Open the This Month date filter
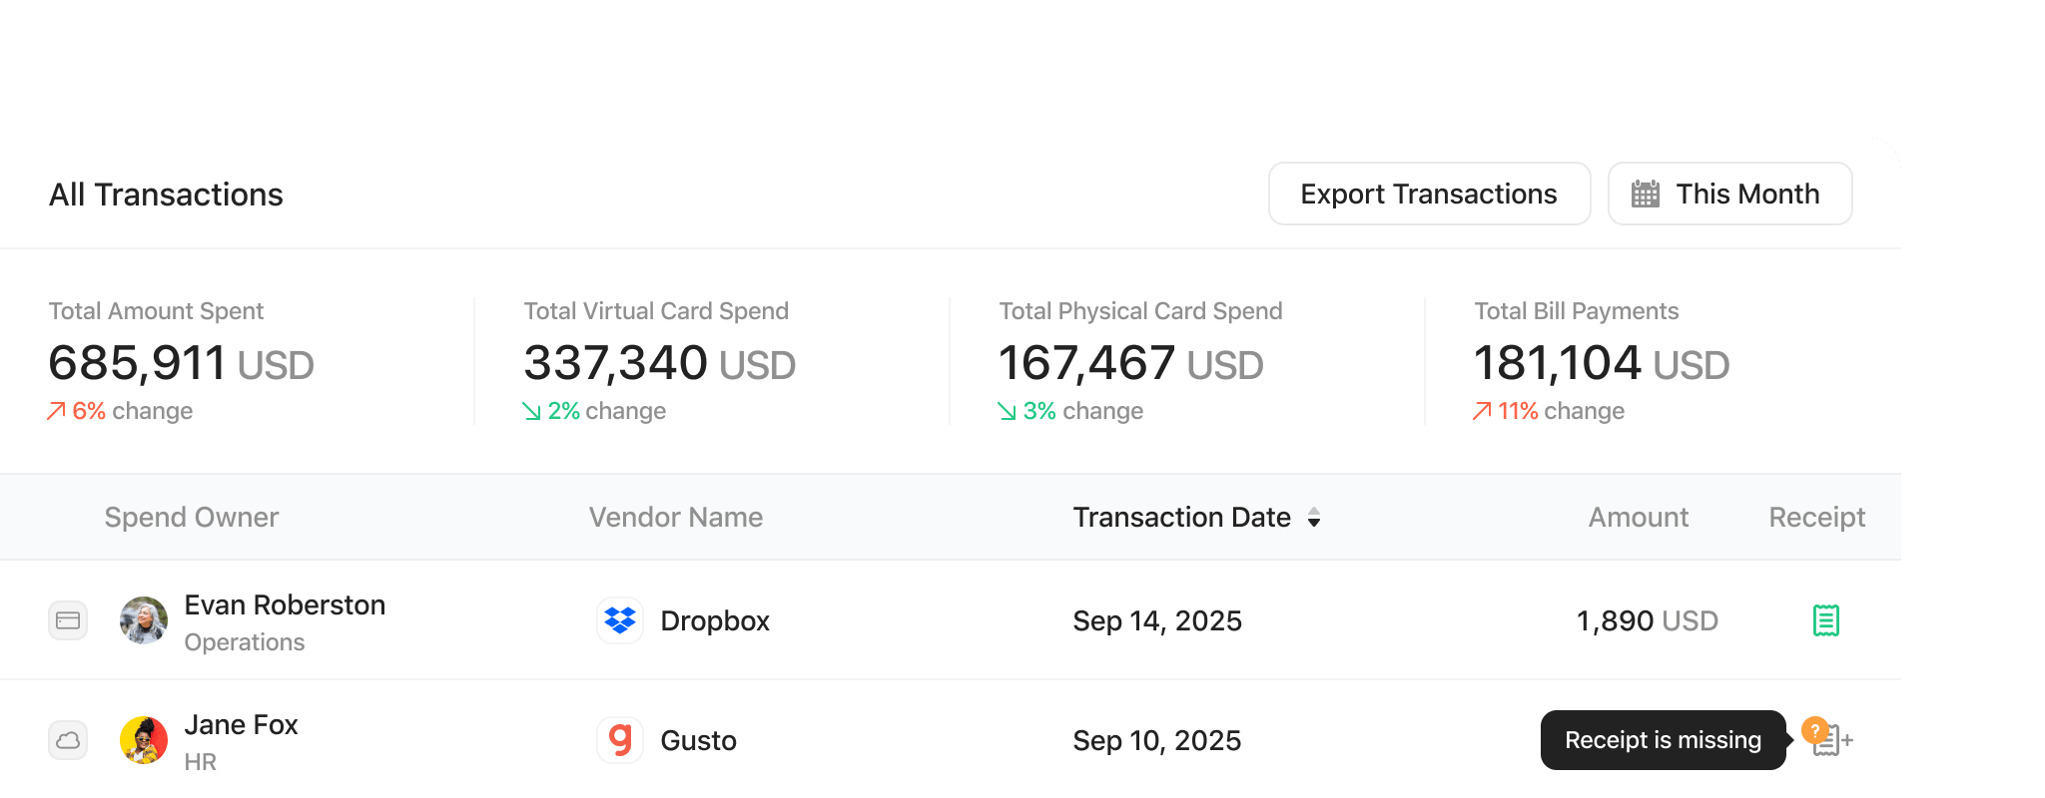Image resolution: width=2045 pixels, height=798 pixels. click(1729, 194)
